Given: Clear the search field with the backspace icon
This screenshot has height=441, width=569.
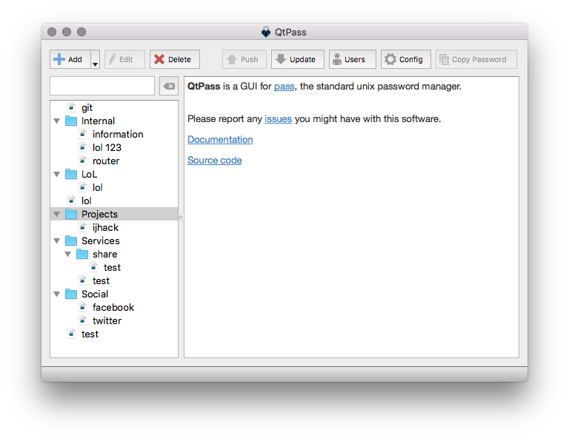Looking at the screenshot, I should pos(169,86).
